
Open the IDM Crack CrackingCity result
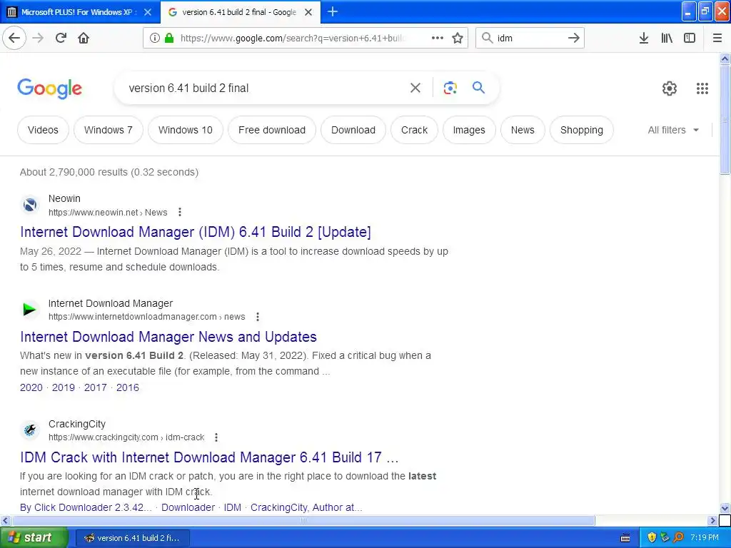[209, 457]
